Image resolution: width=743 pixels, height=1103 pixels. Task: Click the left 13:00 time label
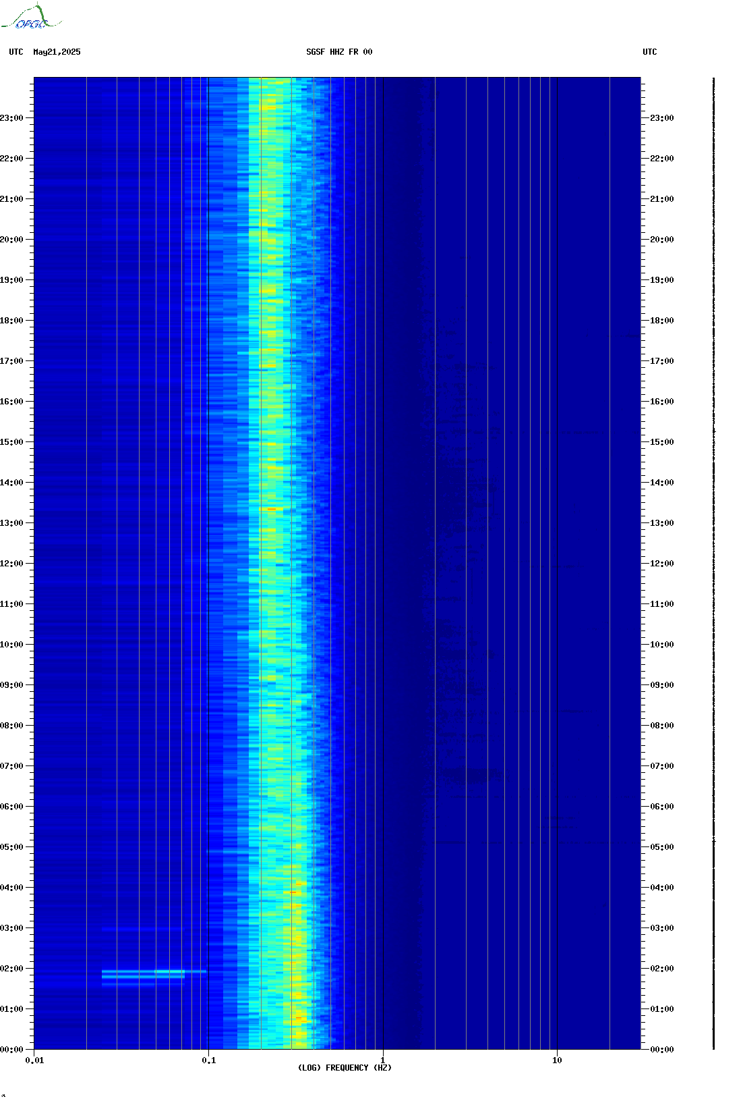11,523
